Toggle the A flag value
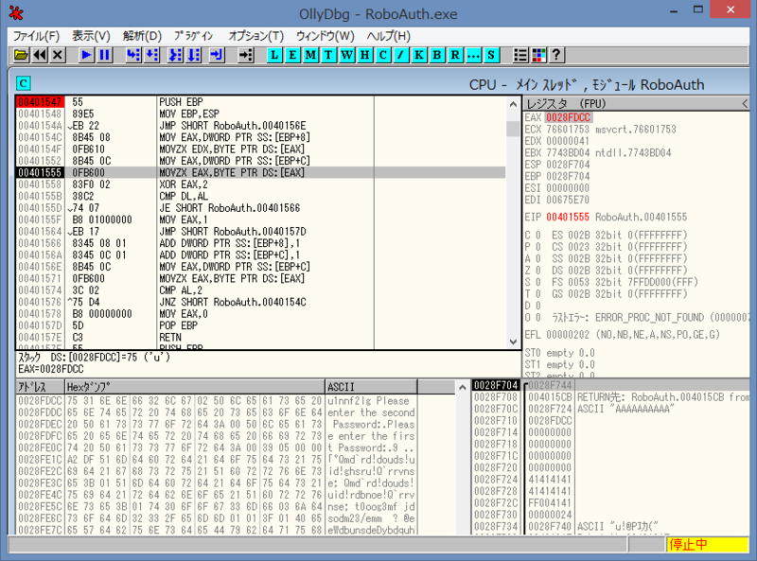Viewport: 757px width, 561px height. [538, 259]
